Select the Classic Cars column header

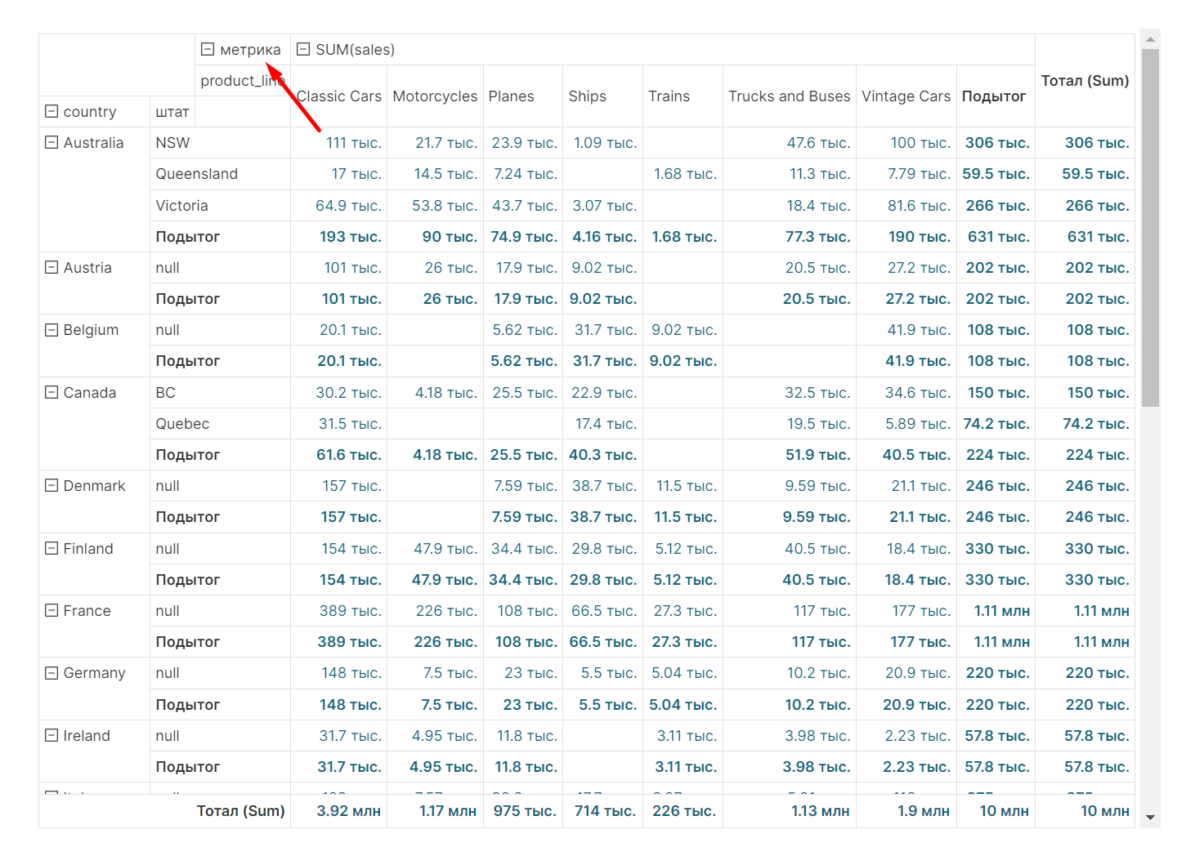tap(338, 96)
